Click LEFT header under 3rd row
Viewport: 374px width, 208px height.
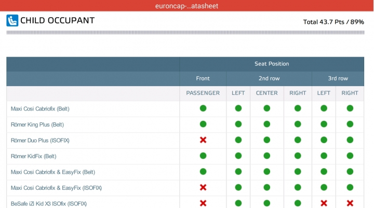(x=324, y=93)
